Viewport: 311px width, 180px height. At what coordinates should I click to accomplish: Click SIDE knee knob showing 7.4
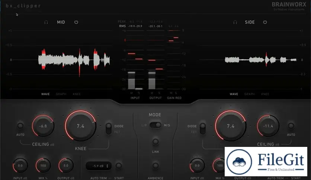point(231,126)
